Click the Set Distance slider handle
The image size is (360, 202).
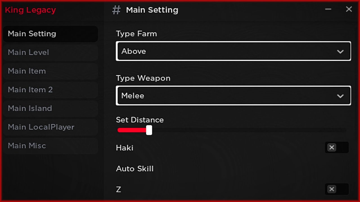pyautogui.click(x=149, y=130)
